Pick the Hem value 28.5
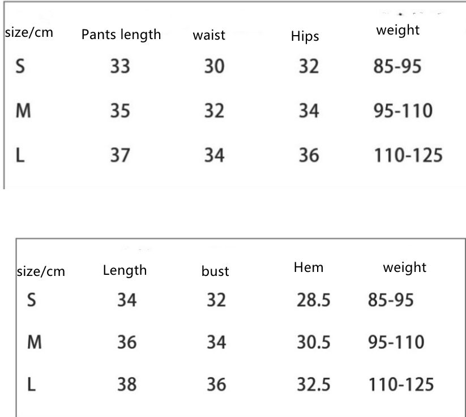The height and width of the screenshot is (417, 466). click(x=313, y=300)
